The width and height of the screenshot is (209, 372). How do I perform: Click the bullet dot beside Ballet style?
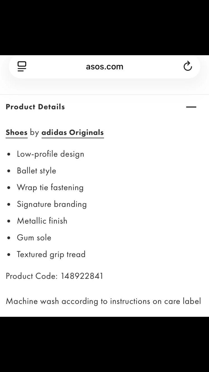tap(9, 171)
